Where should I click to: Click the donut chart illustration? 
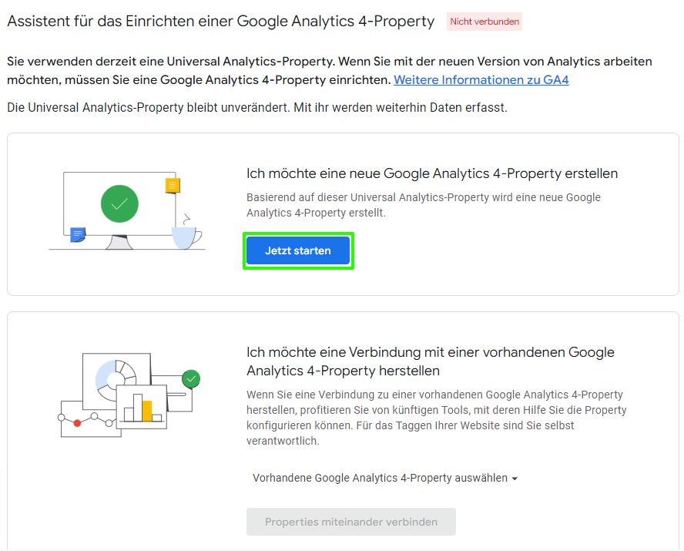116,377
